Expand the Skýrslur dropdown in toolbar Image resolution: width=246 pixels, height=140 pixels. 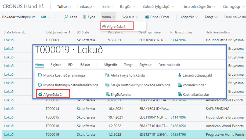(x=130, y=17)
